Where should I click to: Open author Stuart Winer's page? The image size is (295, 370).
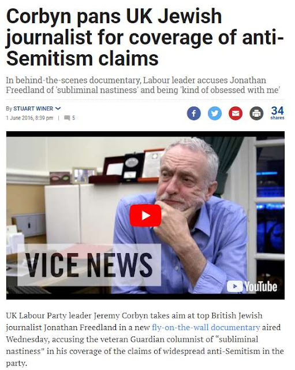33,109
